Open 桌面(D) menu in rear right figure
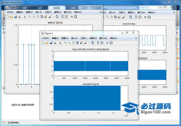The height and width of the screenshot is (126, 181). pyautogui.click(x=131, y=13)
